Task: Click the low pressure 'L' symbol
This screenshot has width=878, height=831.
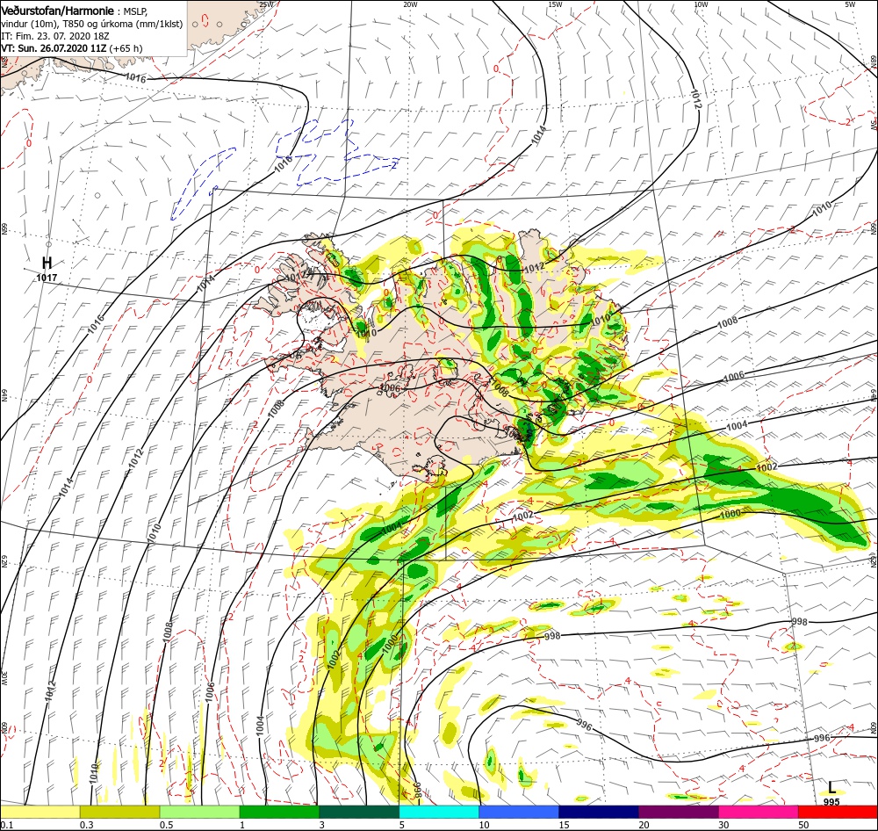Action: pos(832,787)
